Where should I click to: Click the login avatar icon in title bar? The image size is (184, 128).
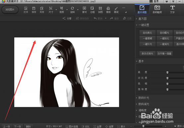(x=151, y=1)
